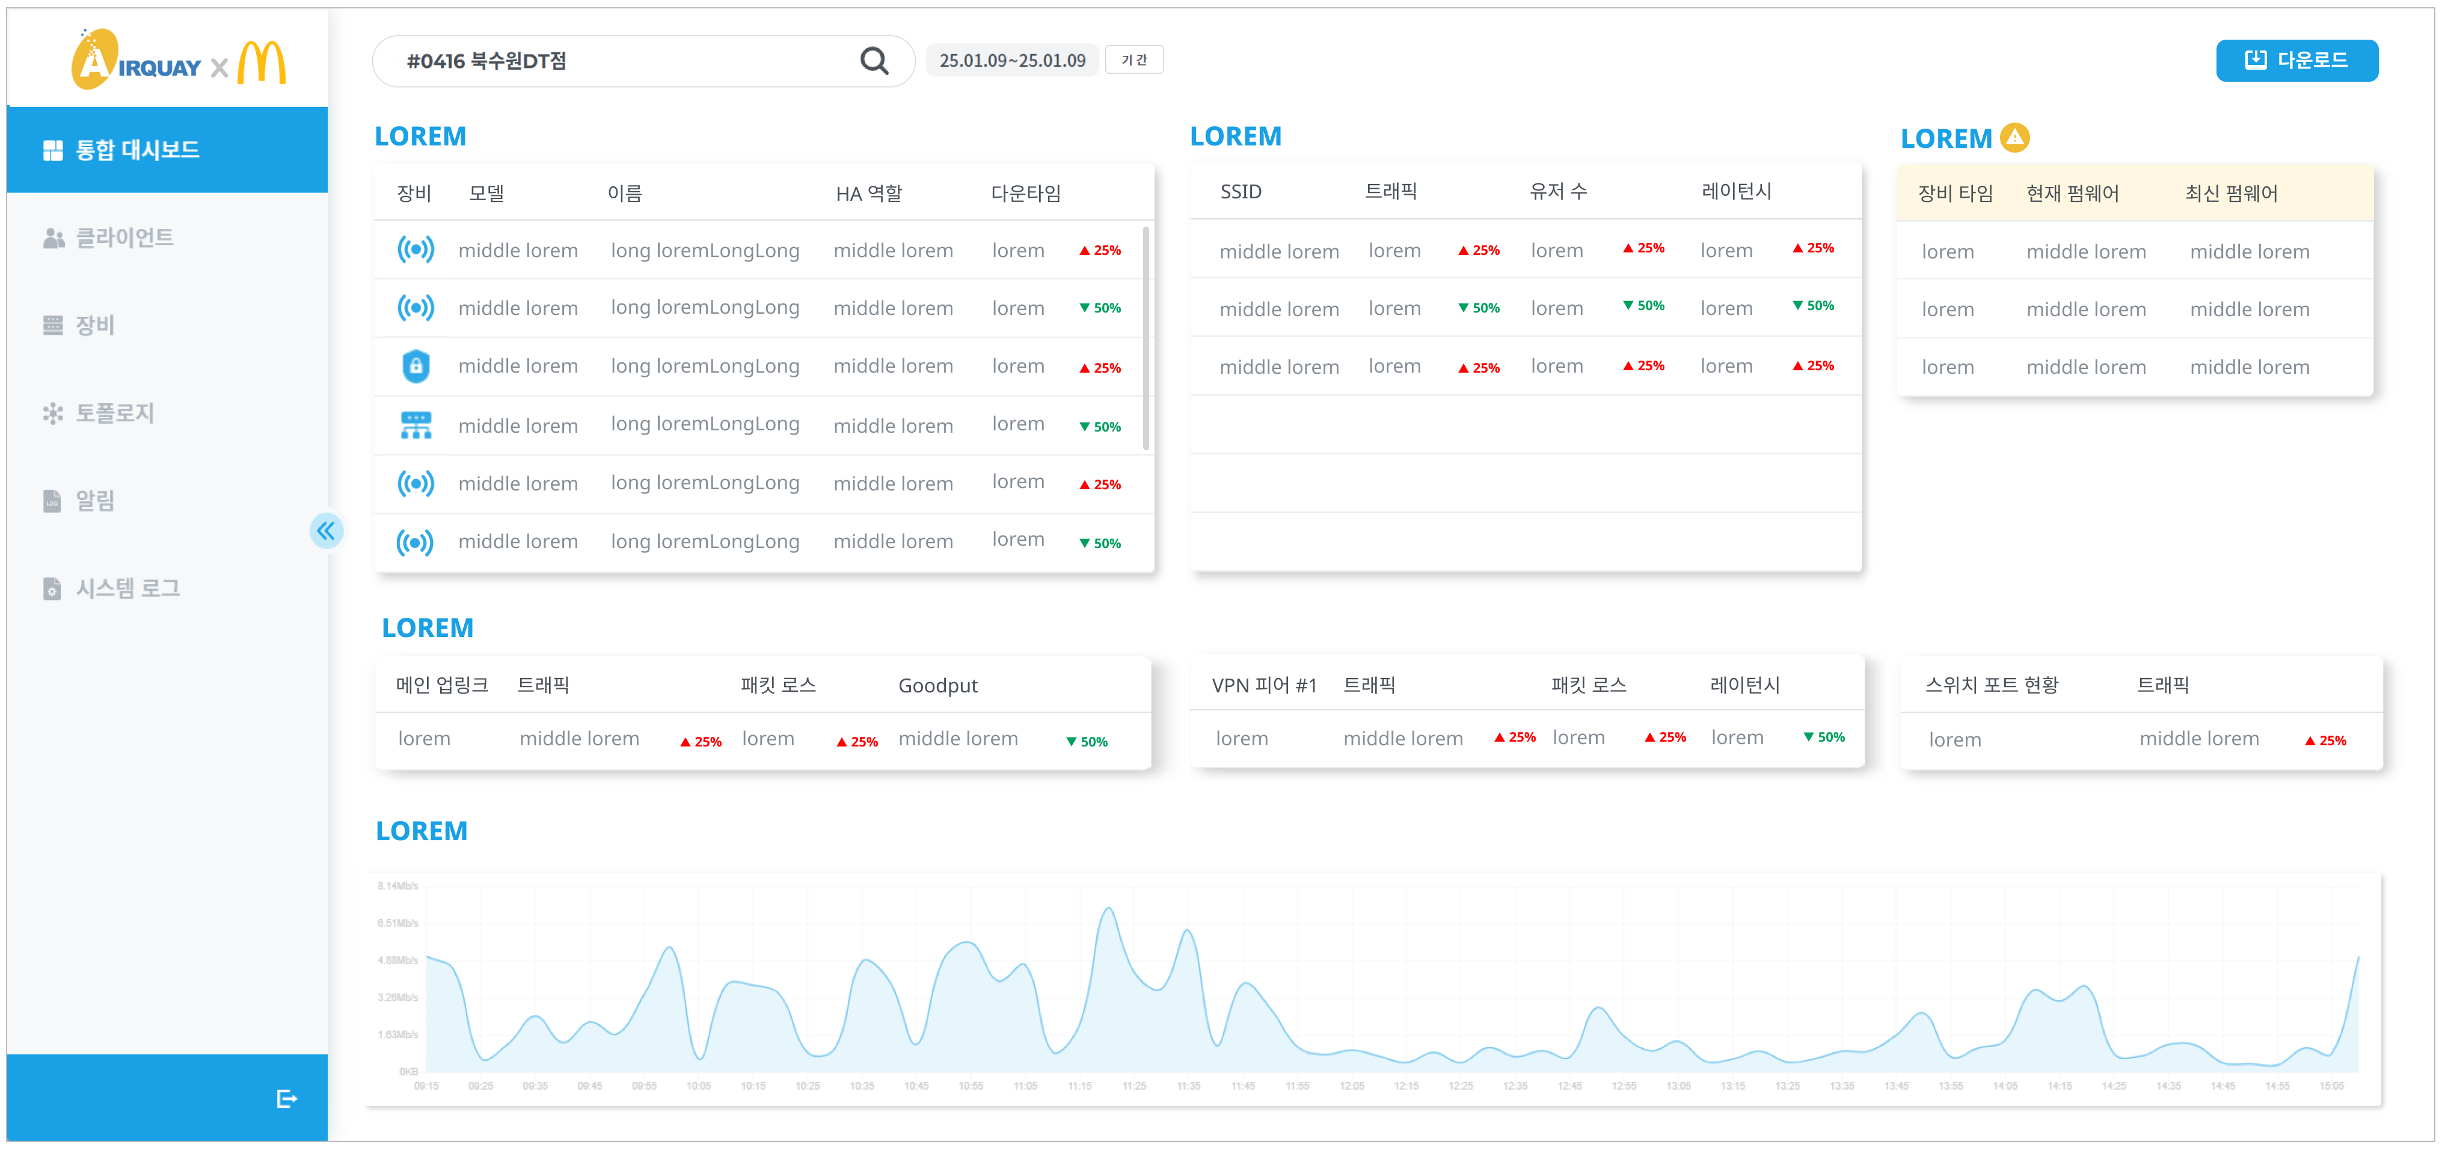Open the 장비 menu item
2451x1166 pixels.
95,325
